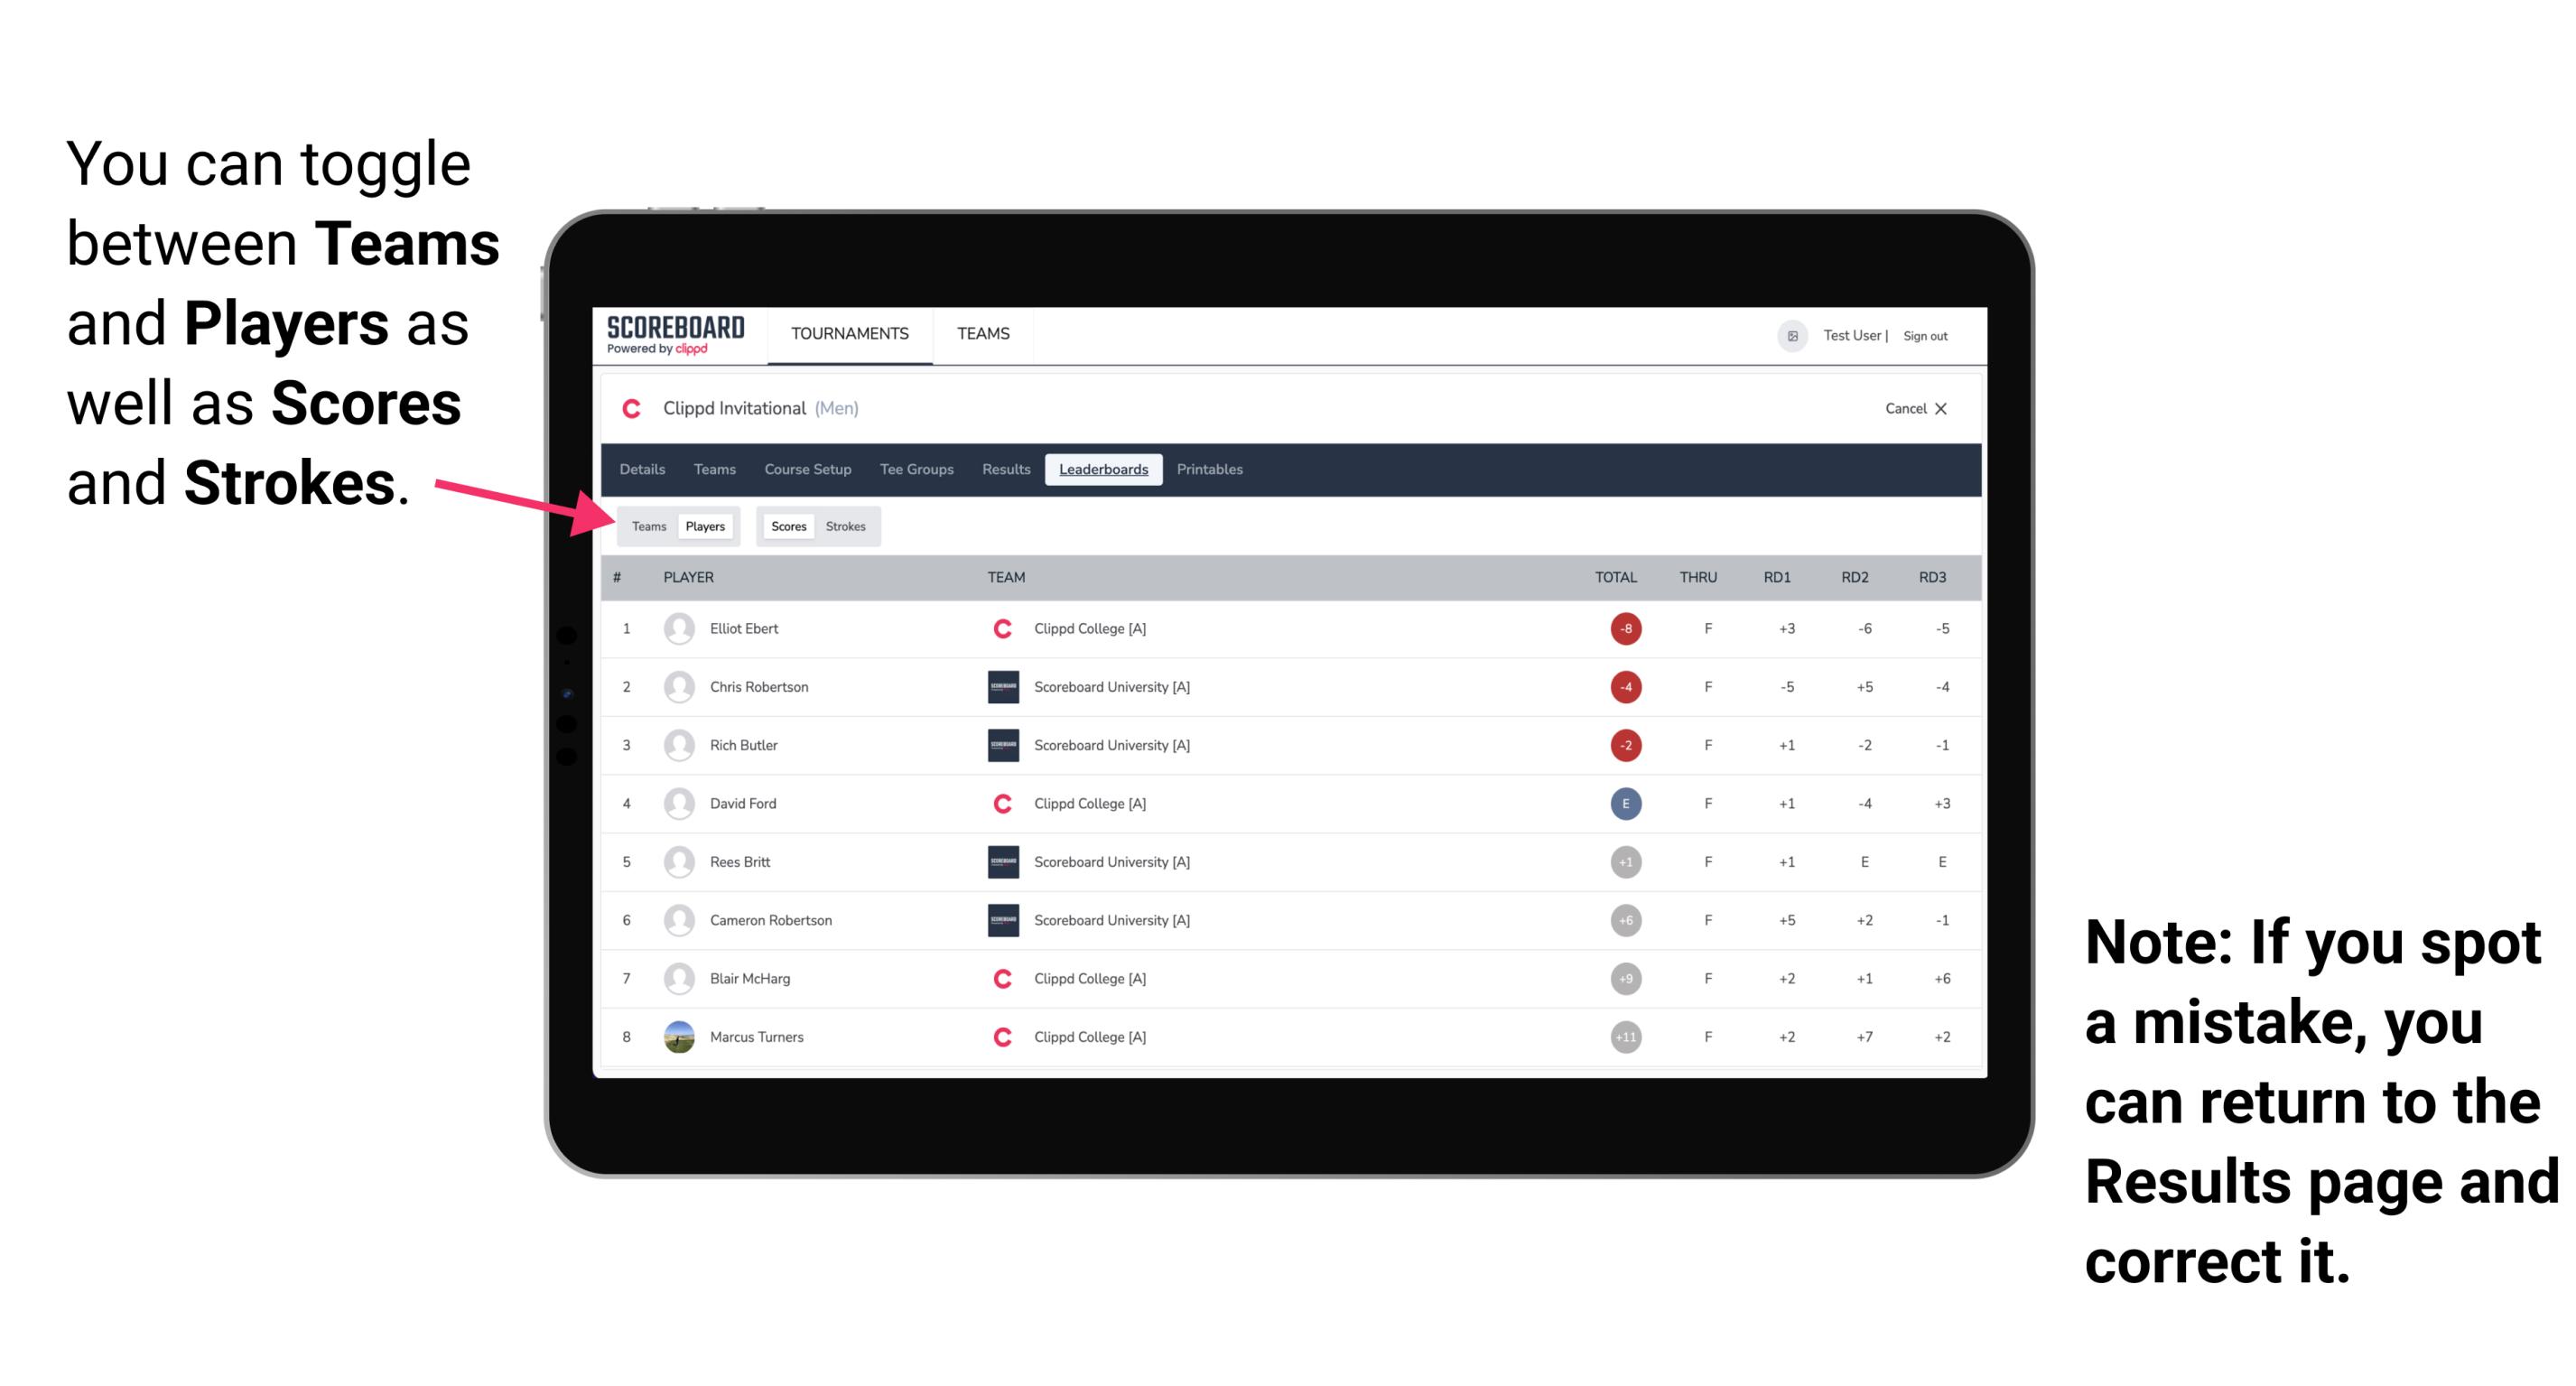The image size is (2576, 1386).
Task: Click Clippd College team icon row 1
Action: (996, 628)
